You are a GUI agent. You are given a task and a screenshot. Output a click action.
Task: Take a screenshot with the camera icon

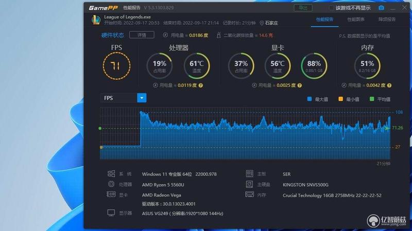click(x=381, y=8)
